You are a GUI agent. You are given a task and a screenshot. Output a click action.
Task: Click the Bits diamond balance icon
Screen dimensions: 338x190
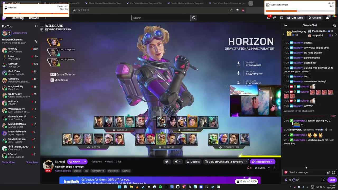286,180
